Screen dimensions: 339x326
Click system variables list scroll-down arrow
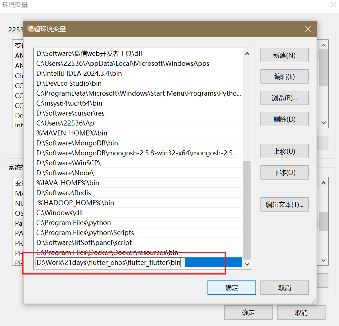323,260
